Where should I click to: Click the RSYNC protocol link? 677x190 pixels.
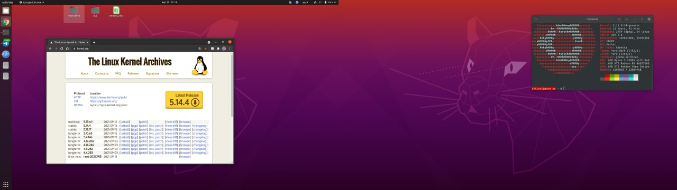(79, 105)
